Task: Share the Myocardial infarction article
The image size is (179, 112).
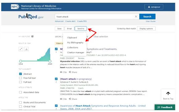Action: click(73, 72)
